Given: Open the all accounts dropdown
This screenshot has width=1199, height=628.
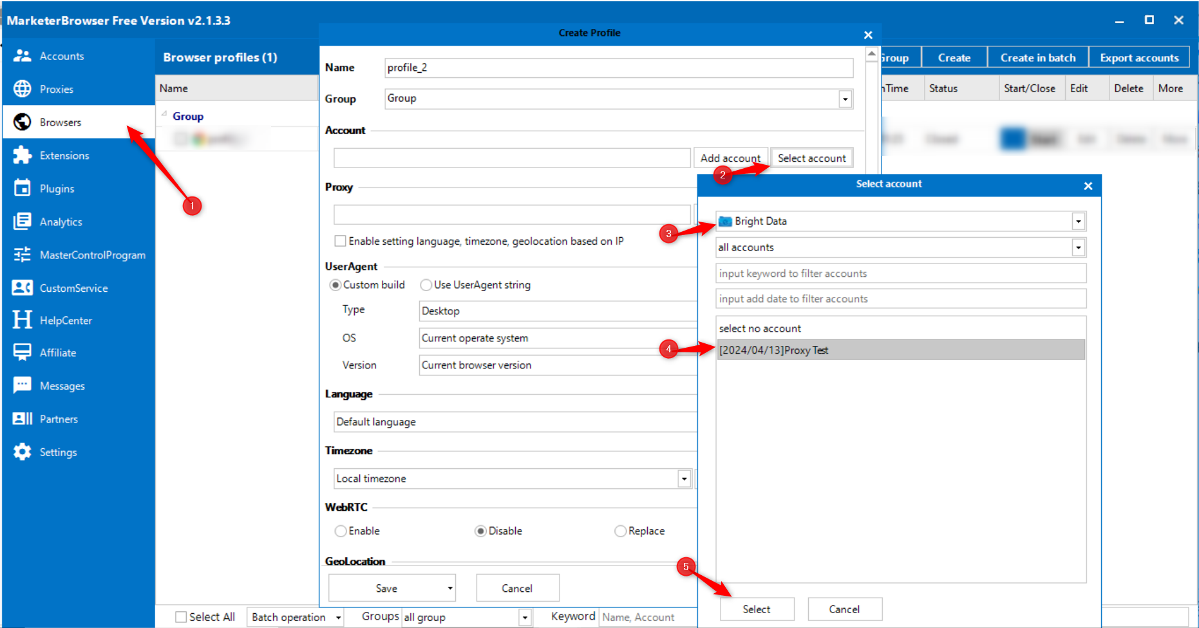Looking at the screenshot, I should pos(1079,247).
